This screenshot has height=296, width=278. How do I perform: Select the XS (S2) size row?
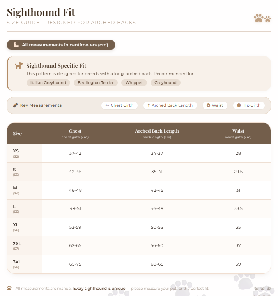pyautogui.click(x=139, y=153)
